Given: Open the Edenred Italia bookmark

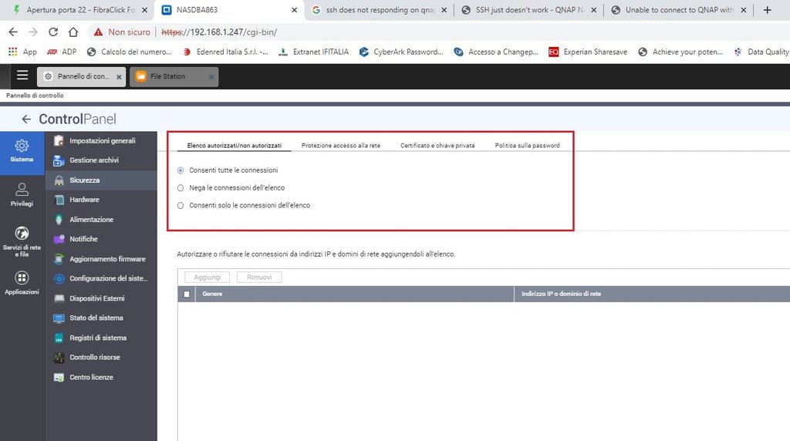Looking at the screenshot, I should 225,52.
